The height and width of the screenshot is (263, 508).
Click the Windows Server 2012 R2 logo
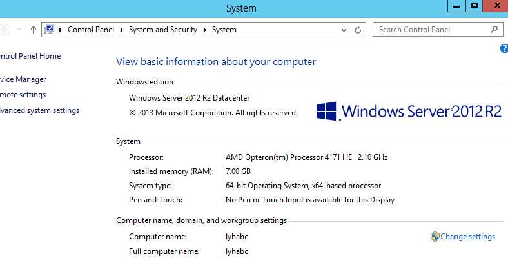click(409, 112)
